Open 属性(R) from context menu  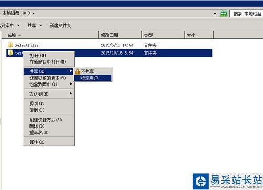tap(49, 142)
